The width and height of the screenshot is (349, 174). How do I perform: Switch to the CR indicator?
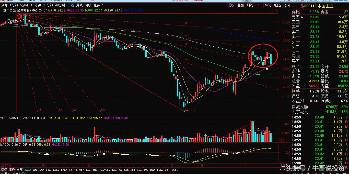point(71,170)
